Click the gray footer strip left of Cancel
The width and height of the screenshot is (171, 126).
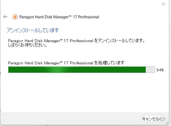pos(71,119)
